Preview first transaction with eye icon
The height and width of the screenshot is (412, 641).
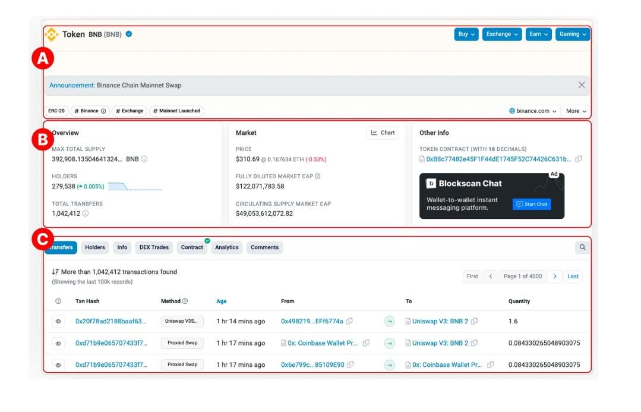tap(58, 322)
